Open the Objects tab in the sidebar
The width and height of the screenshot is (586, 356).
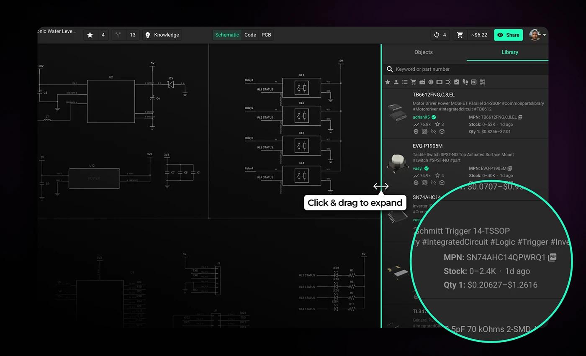point(423,52)
